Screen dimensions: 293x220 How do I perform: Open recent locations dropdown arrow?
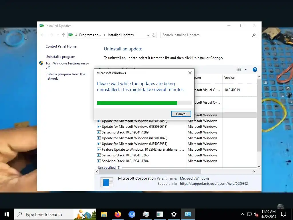tap(58, 35)
